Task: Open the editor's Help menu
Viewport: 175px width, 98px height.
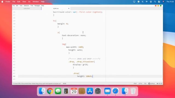Action: 43,6
